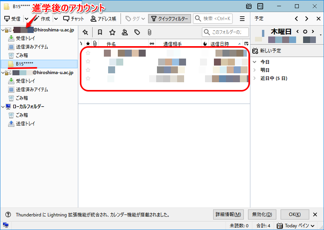
Task: Open the Chat toolbar button
Action: coord(74,19)
